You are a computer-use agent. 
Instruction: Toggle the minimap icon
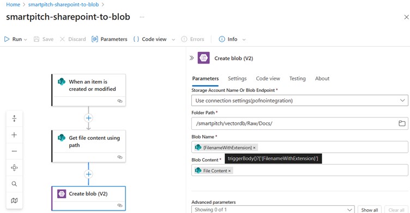pyautogui.click(x=14, y=201)
